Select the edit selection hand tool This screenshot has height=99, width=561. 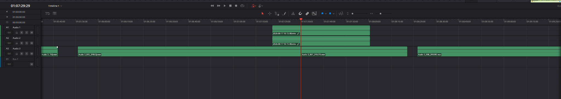pyautogui.click(x=277, y=14)
